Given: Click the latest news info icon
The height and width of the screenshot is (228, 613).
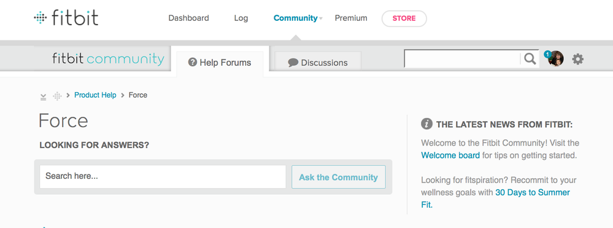Looking at the screenshot, I should (x=426, y=124).
